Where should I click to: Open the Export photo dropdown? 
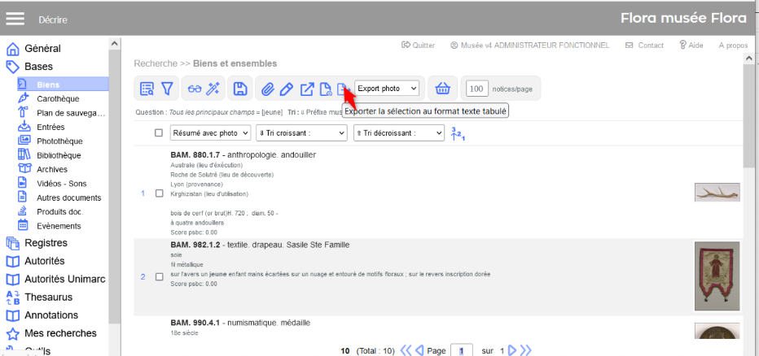(x=387, y=88)
